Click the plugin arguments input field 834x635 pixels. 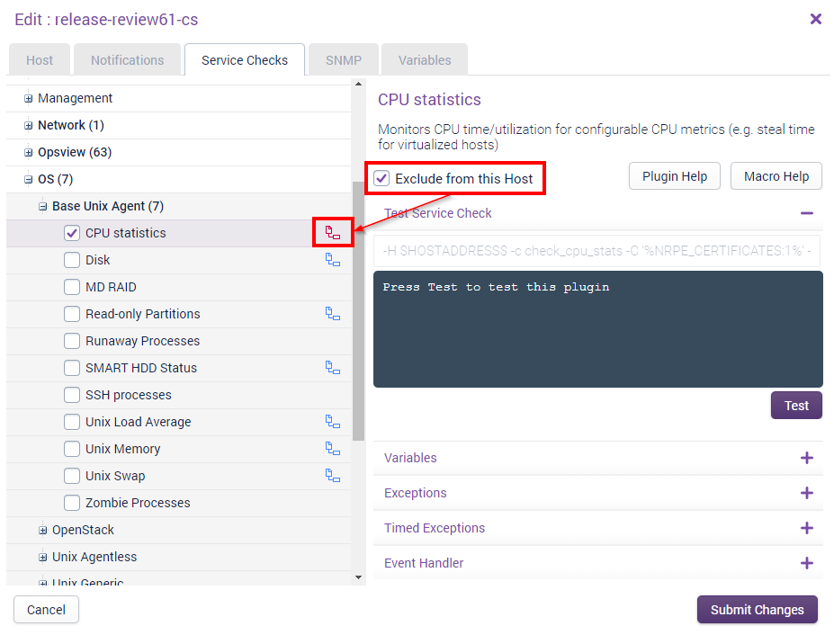click(x=597, y=251)
